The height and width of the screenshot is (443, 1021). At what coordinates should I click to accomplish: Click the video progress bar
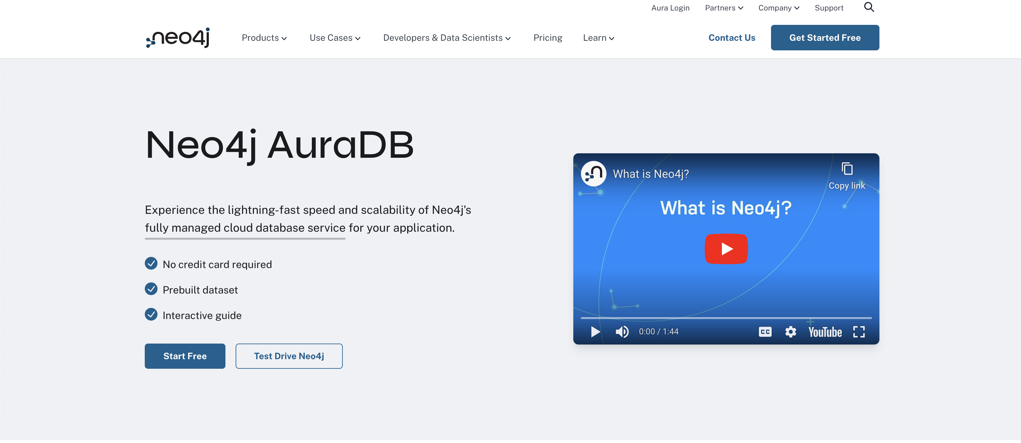point(726,318)
